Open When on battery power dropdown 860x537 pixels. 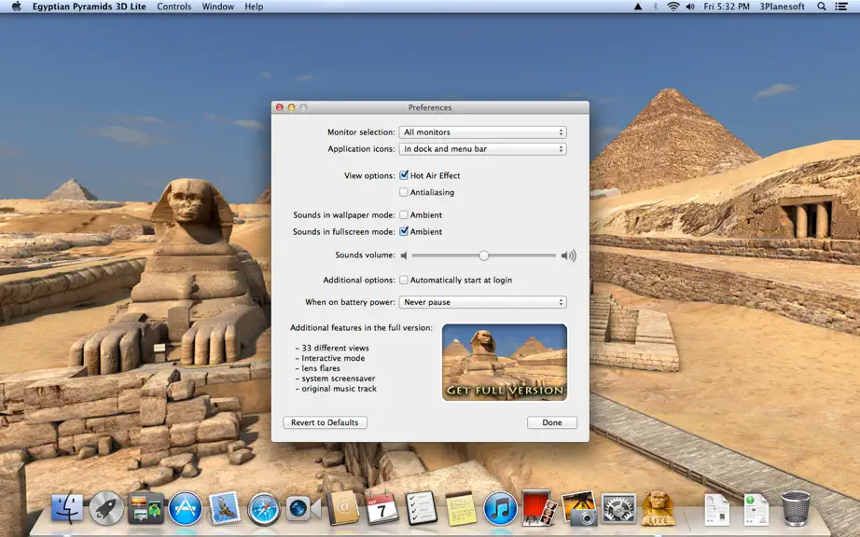(x=482, y=302)
